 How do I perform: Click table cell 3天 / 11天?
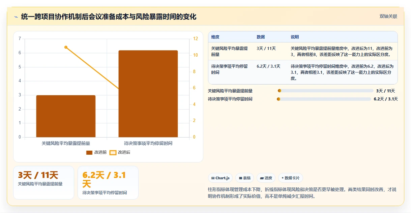[266, 49]
